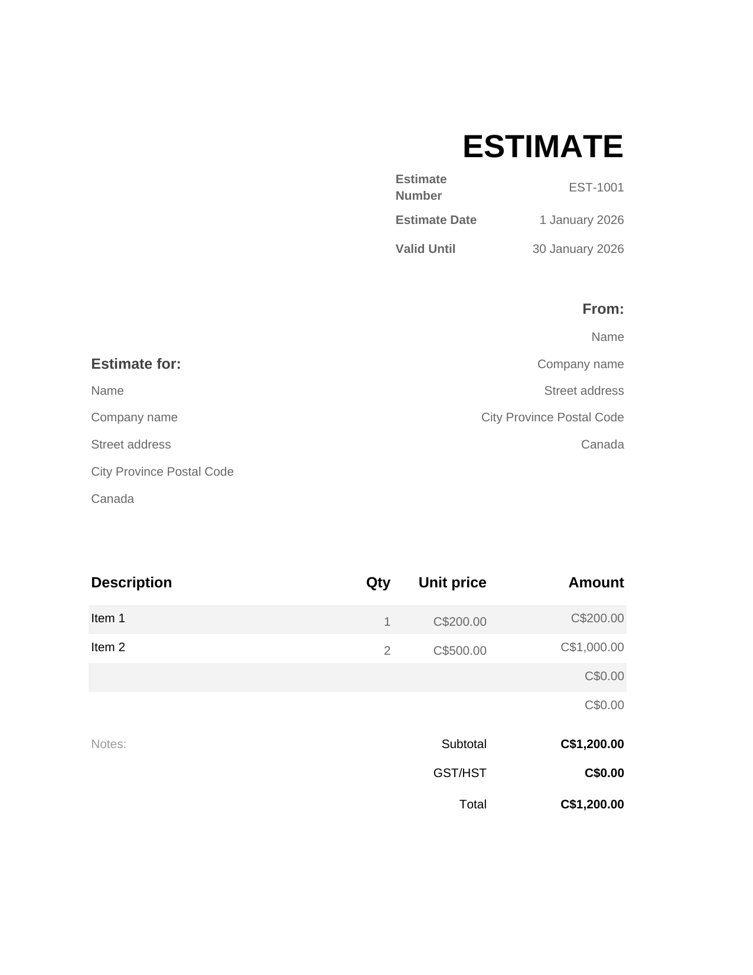Click the C$200.00 unit price cell
The width and height of the screenshot is (753, 975).
click(x=459, y=622)
